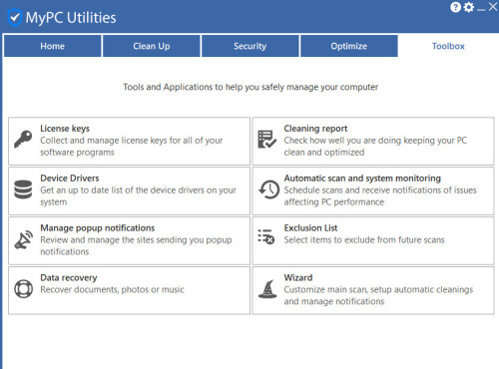Click 'Review and manage the sites' description
499x369 pixels.
click(136, 245)
